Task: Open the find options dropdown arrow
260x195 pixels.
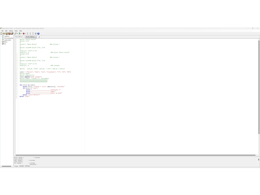Action: pyautogui.click(x=17, y=33)
